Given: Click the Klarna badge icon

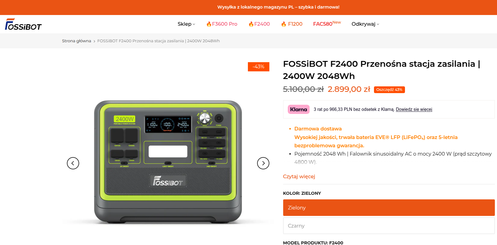Looking at the screenshot, I should point(299,109).
